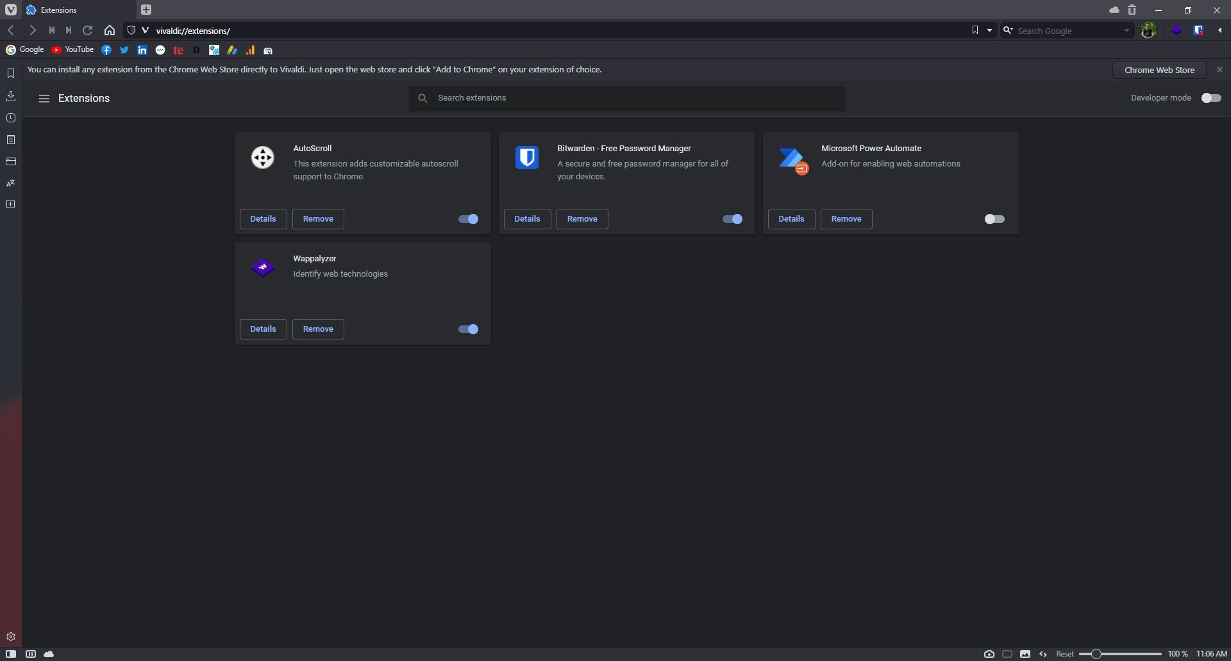Open Chrome Web Store button

[1159, 70]
